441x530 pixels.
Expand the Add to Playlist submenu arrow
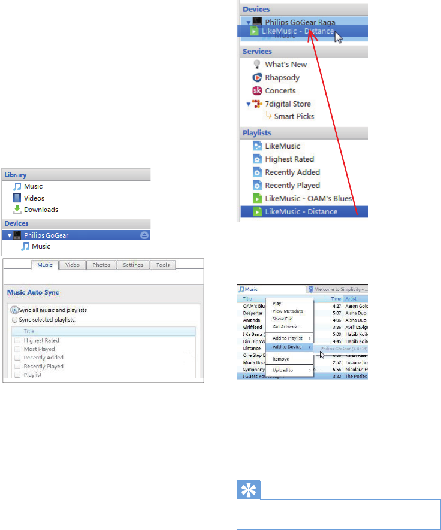pyautogui.click(x=309, y=338)
